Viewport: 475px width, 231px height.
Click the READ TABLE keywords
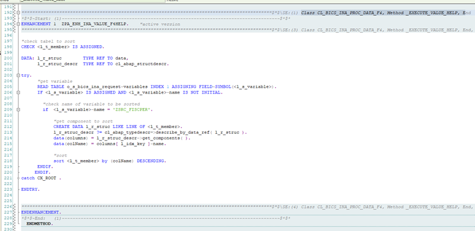(x=51, y=87)
